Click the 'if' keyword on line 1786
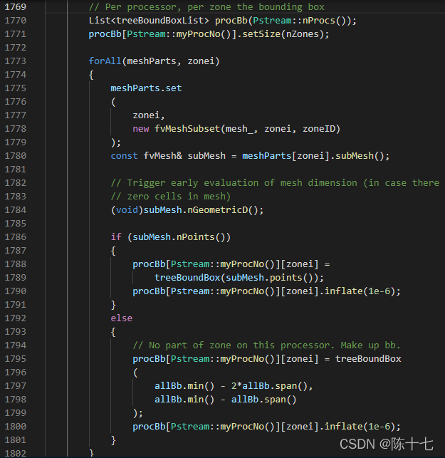Viewport: 445px width, 458px height. click(116, 237)
